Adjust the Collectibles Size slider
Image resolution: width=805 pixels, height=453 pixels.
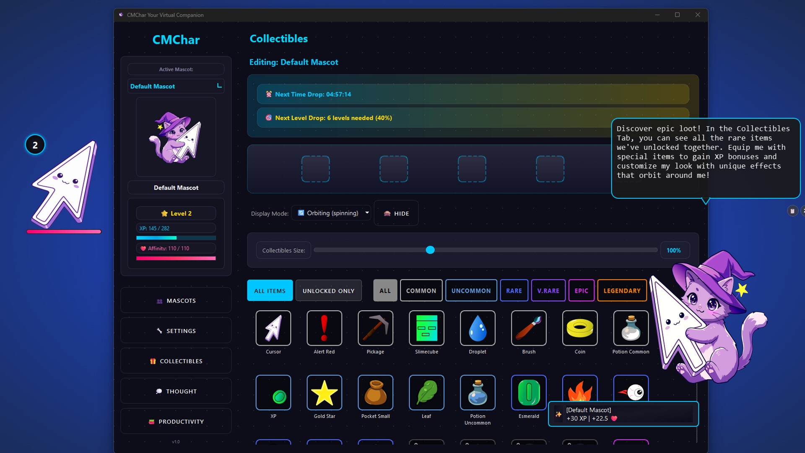(430, 250)
